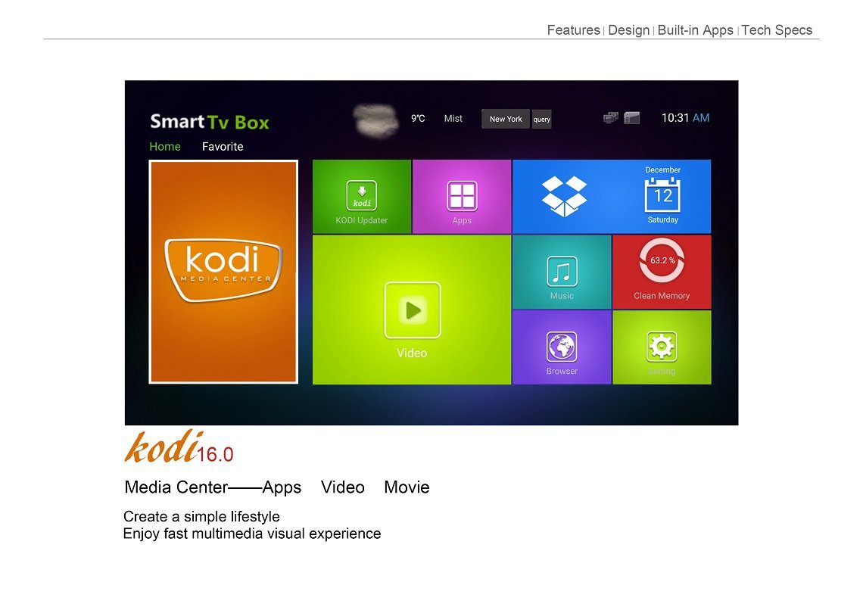Switch to the Favorite tab
Image resolution: width=863 pixels, height=610 pixels.
coord(223,147)
